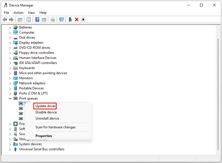Select the Portable Devices label
Screen dimensions: 222x163
tap(31, 88)
